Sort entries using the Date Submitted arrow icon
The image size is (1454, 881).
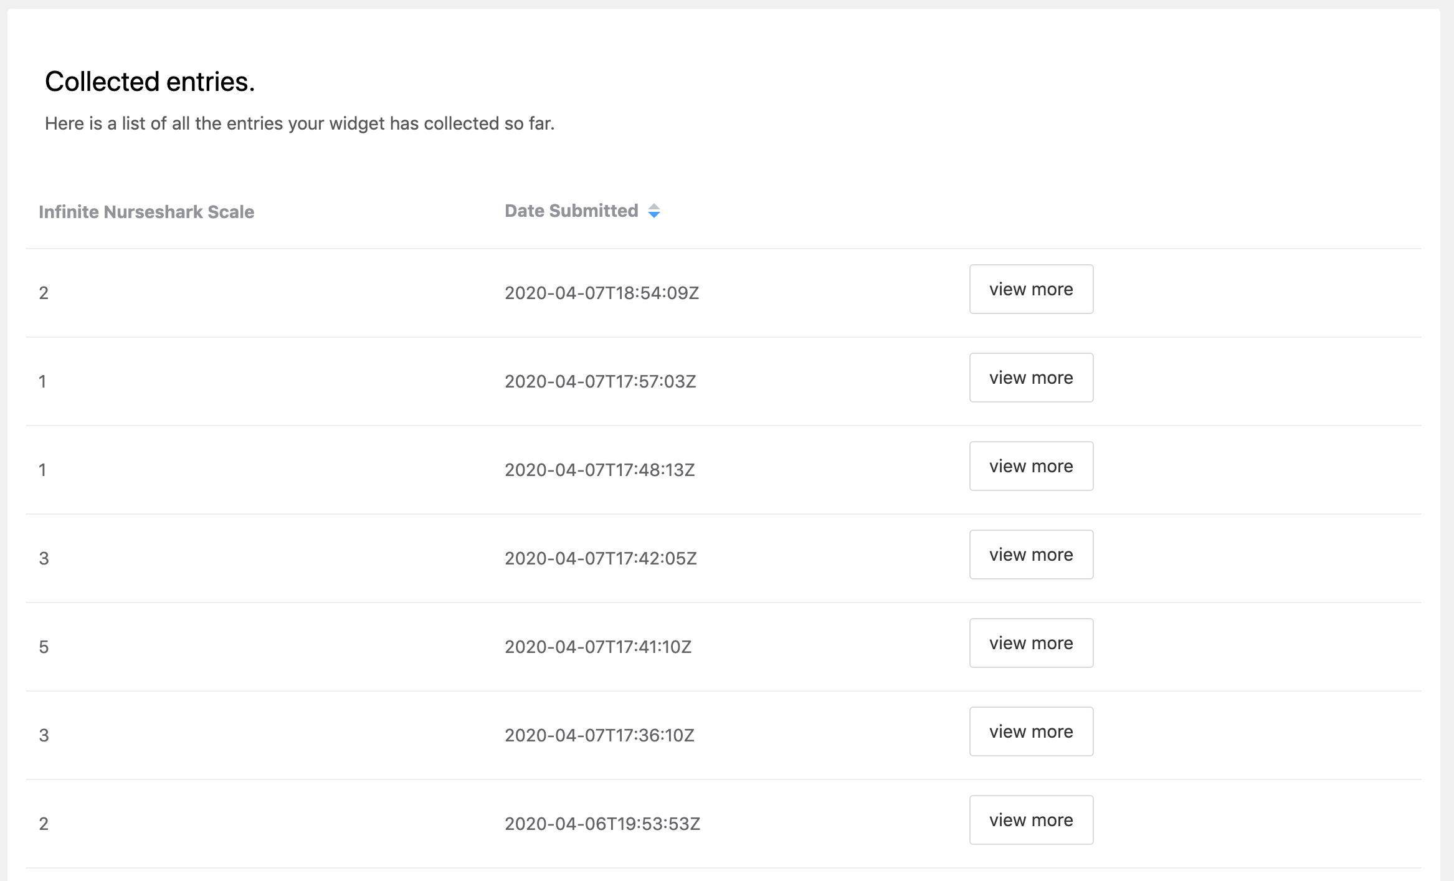(x=653, y=211)
